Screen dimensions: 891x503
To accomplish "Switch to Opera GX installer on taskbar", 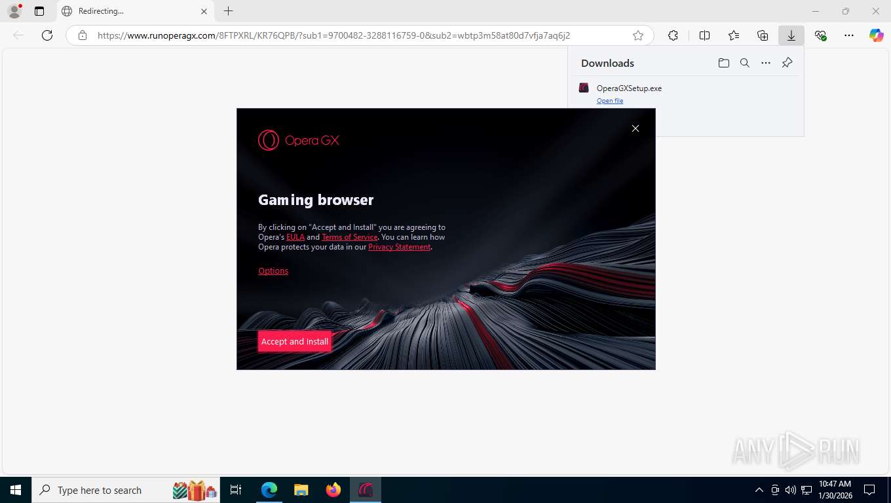I will pos(366,490).
